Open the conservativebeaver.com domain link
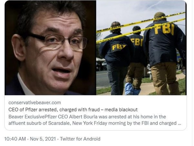The image size is (194, 146). (x=35, y=103)
